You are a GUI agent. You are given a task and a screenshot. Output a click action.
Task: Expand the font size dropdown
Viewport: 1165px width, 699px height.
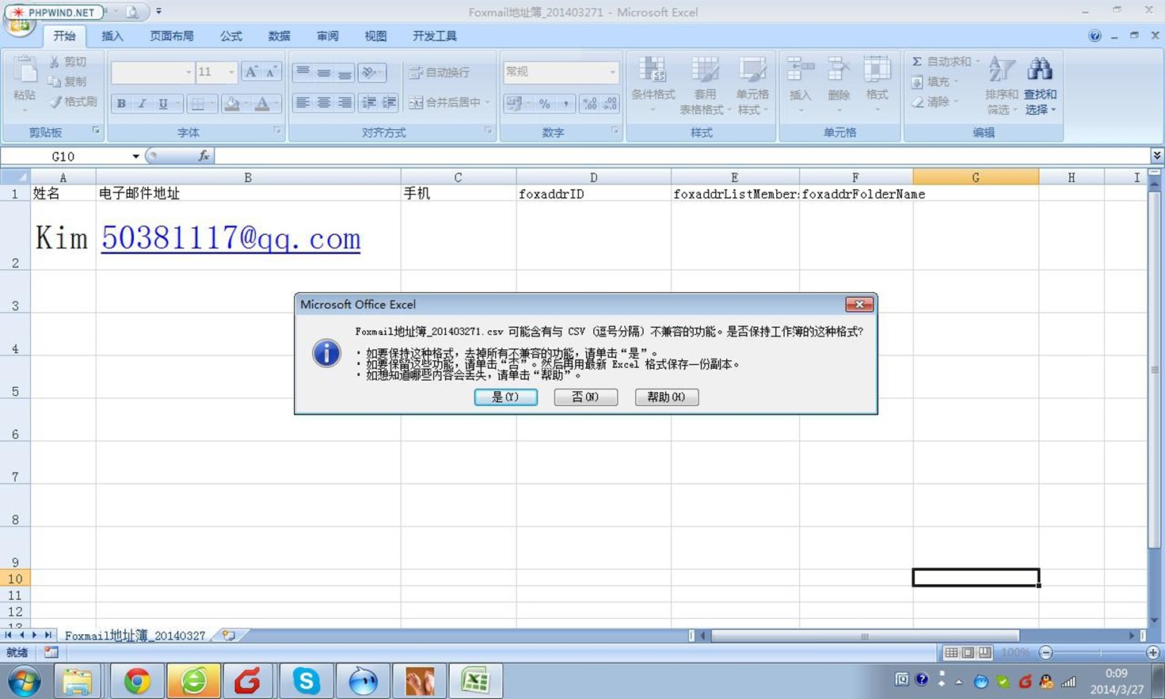231,72
